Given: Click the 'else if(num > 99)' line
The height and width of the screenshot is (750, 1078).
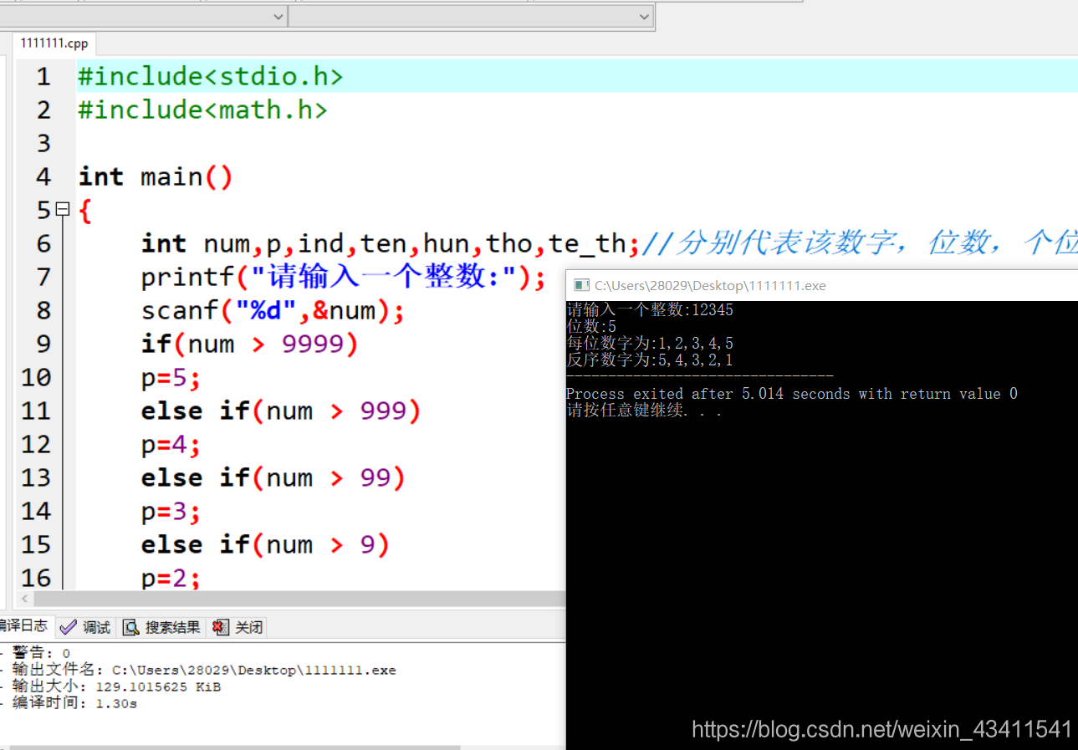Looking at the screenshot, I should [x=273, y=477].
